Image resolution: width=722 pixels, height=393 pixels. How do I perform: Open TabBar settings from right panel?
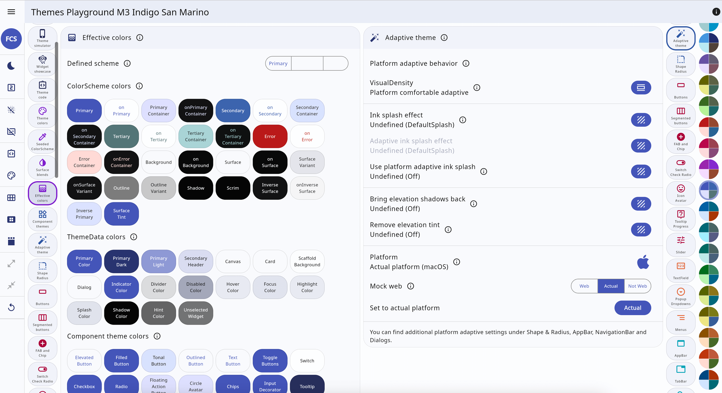[x=680, y=374]
